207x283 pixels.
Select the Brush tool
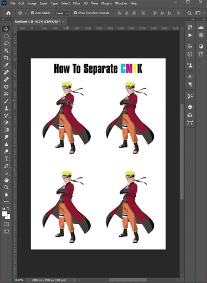(x=6, y=101)
